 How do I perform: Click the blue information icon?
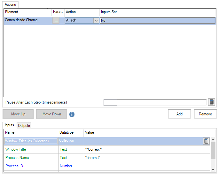pyautogui.click(x=72, y=114)
